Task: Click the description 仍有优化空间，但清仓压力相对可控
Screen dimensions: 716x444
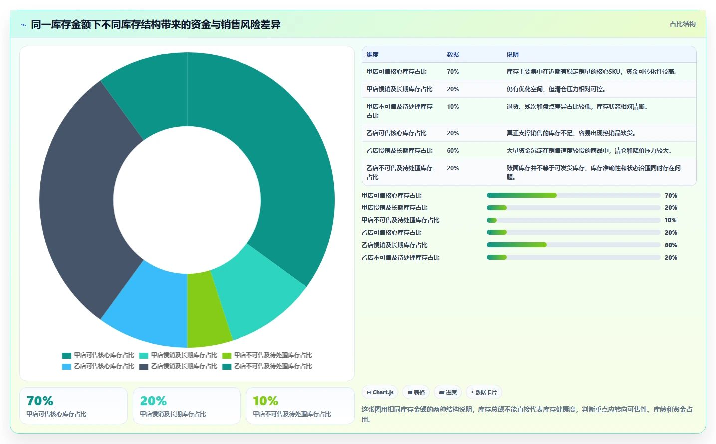Action: pos(557,89)
